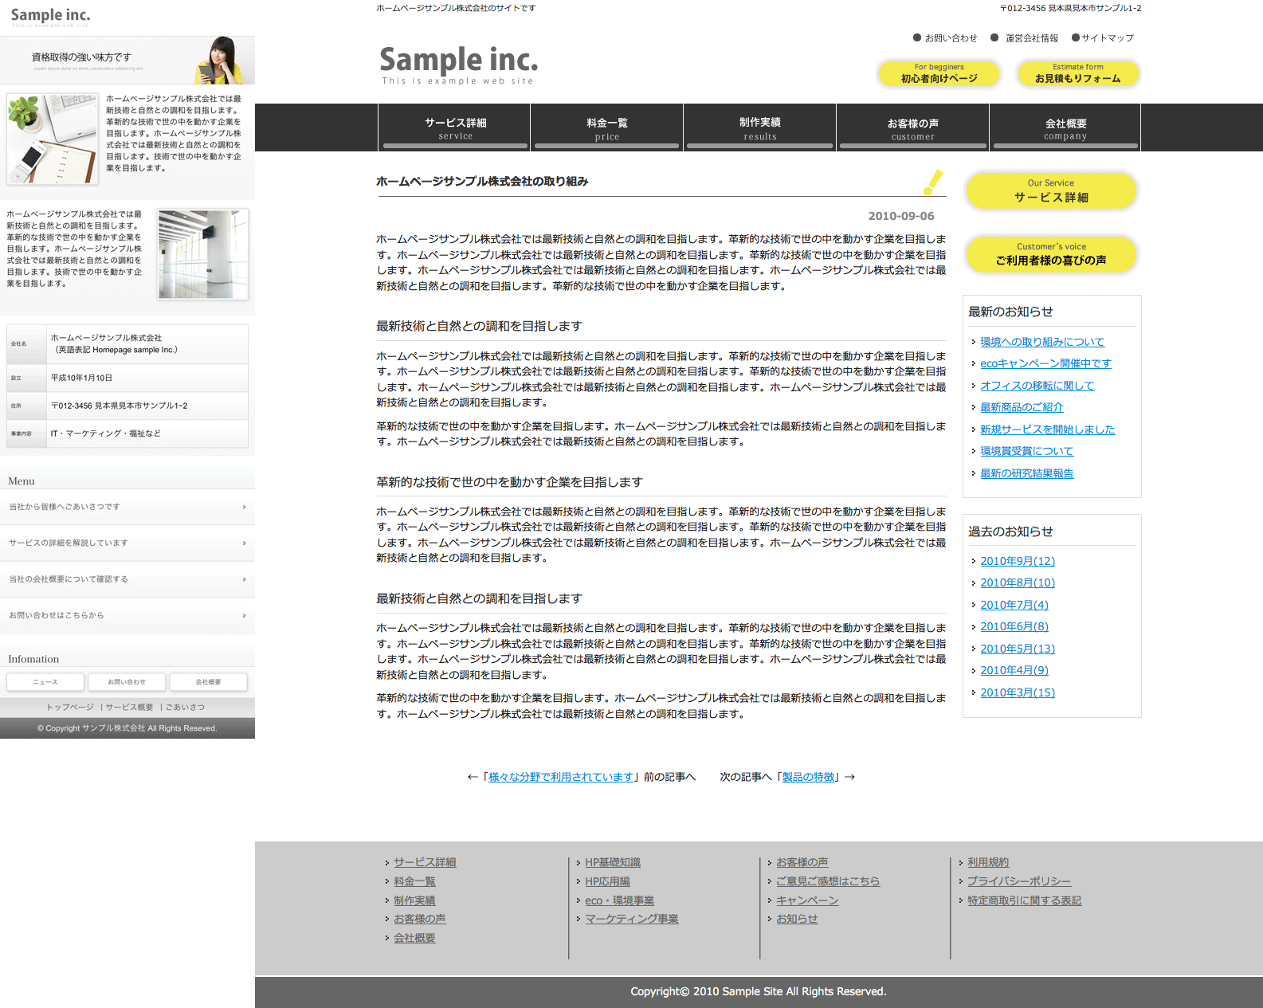1263x1008 pixels.
Task: Open the お見積もりフォーム estimate button
Action: (1077, 73)
